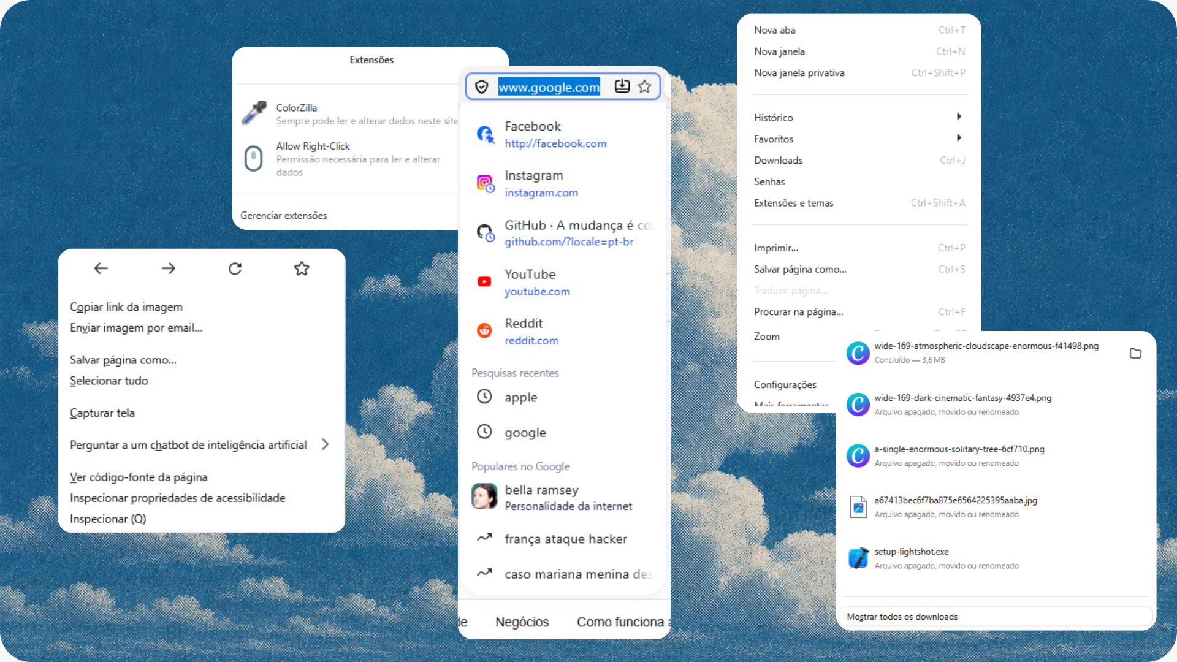Click the Negócios footer link
The height and width of the screenshot is (662, 1177).
(522, 622)
